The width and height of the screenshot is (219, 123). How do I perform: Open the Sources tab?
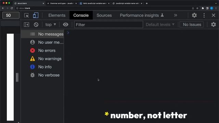pos(104,15)
